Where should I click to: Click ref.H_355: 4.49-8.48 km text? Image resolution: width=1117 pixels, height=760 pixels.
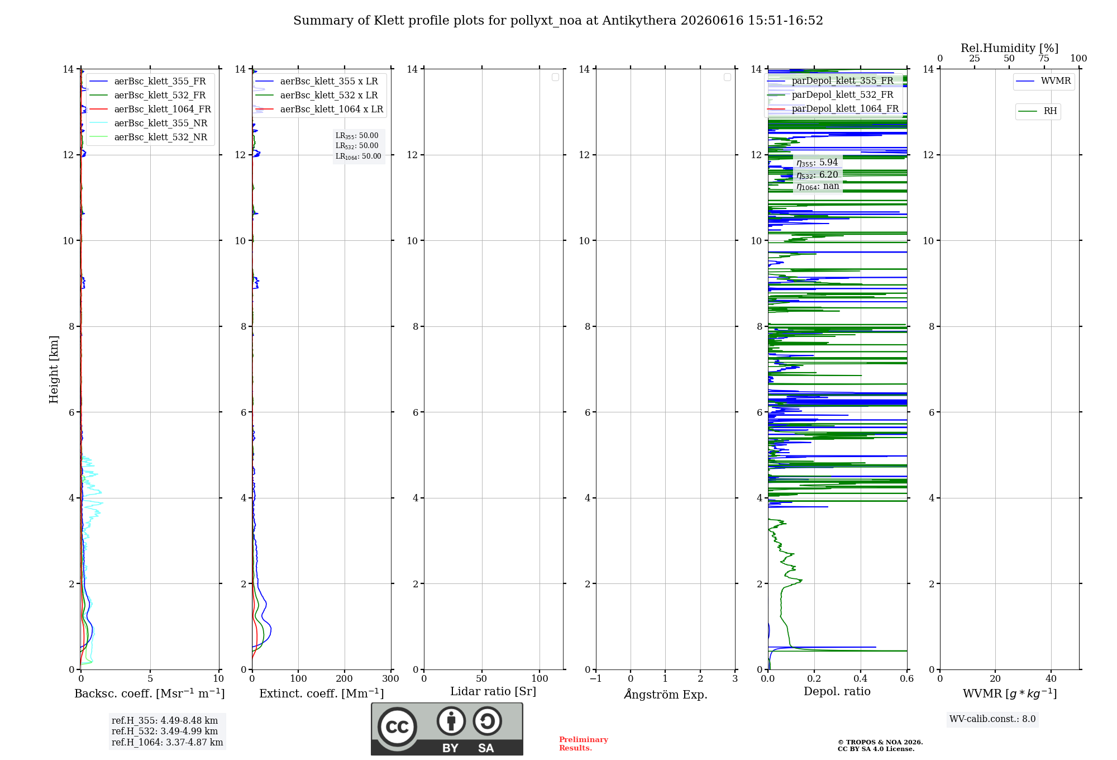click(165, 721)
